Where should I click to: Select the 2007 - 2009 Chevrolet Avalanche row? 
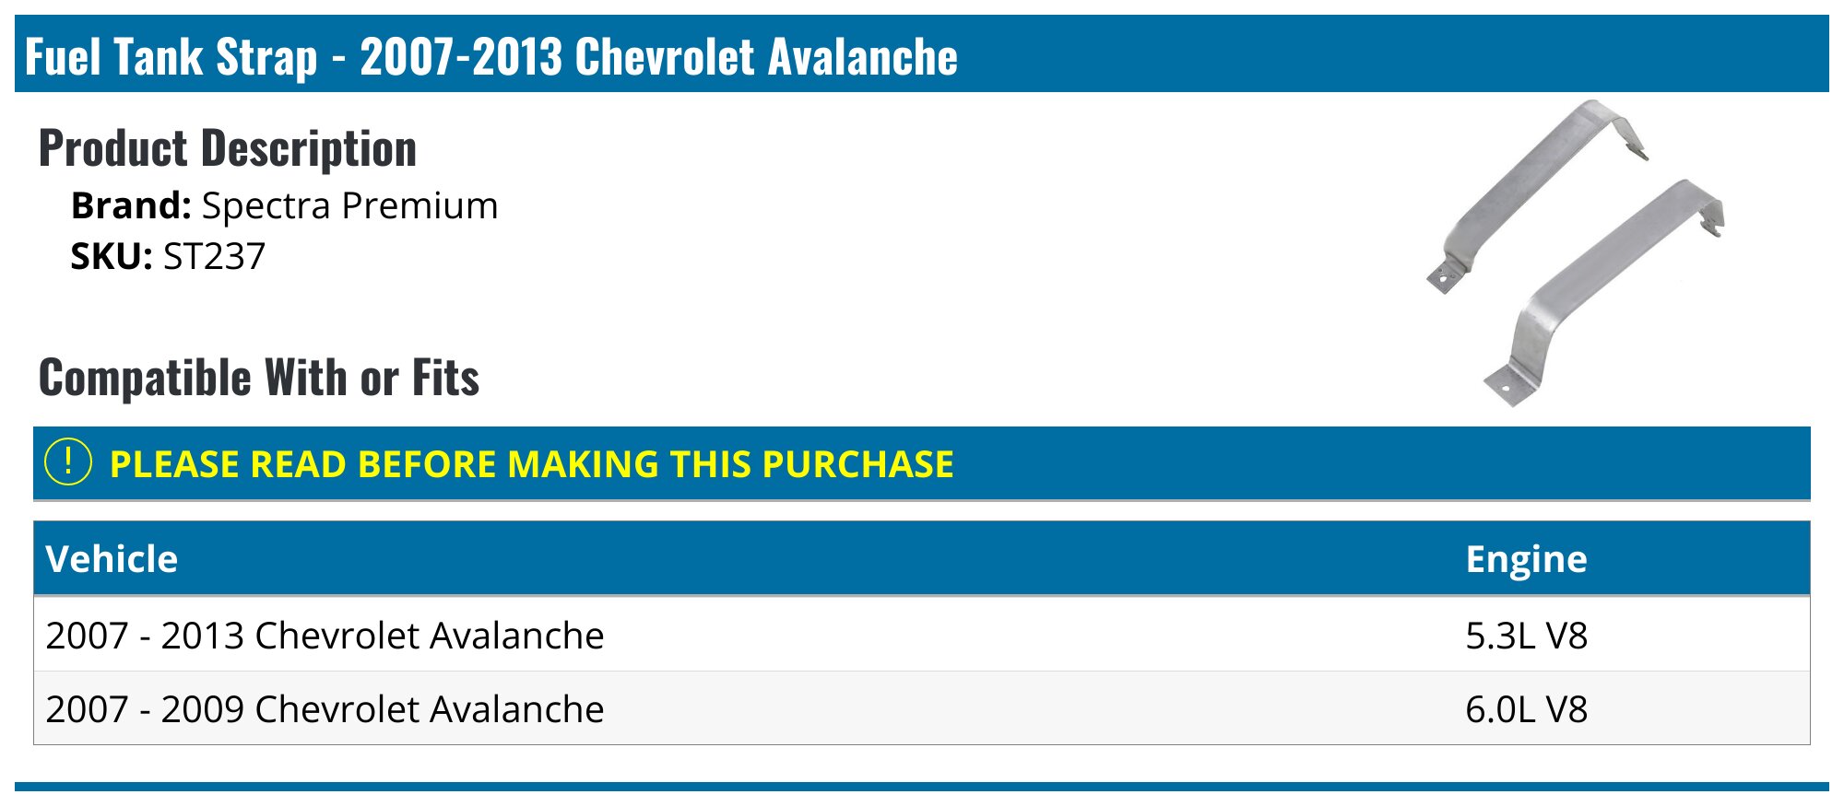click(x=922, y=709)
